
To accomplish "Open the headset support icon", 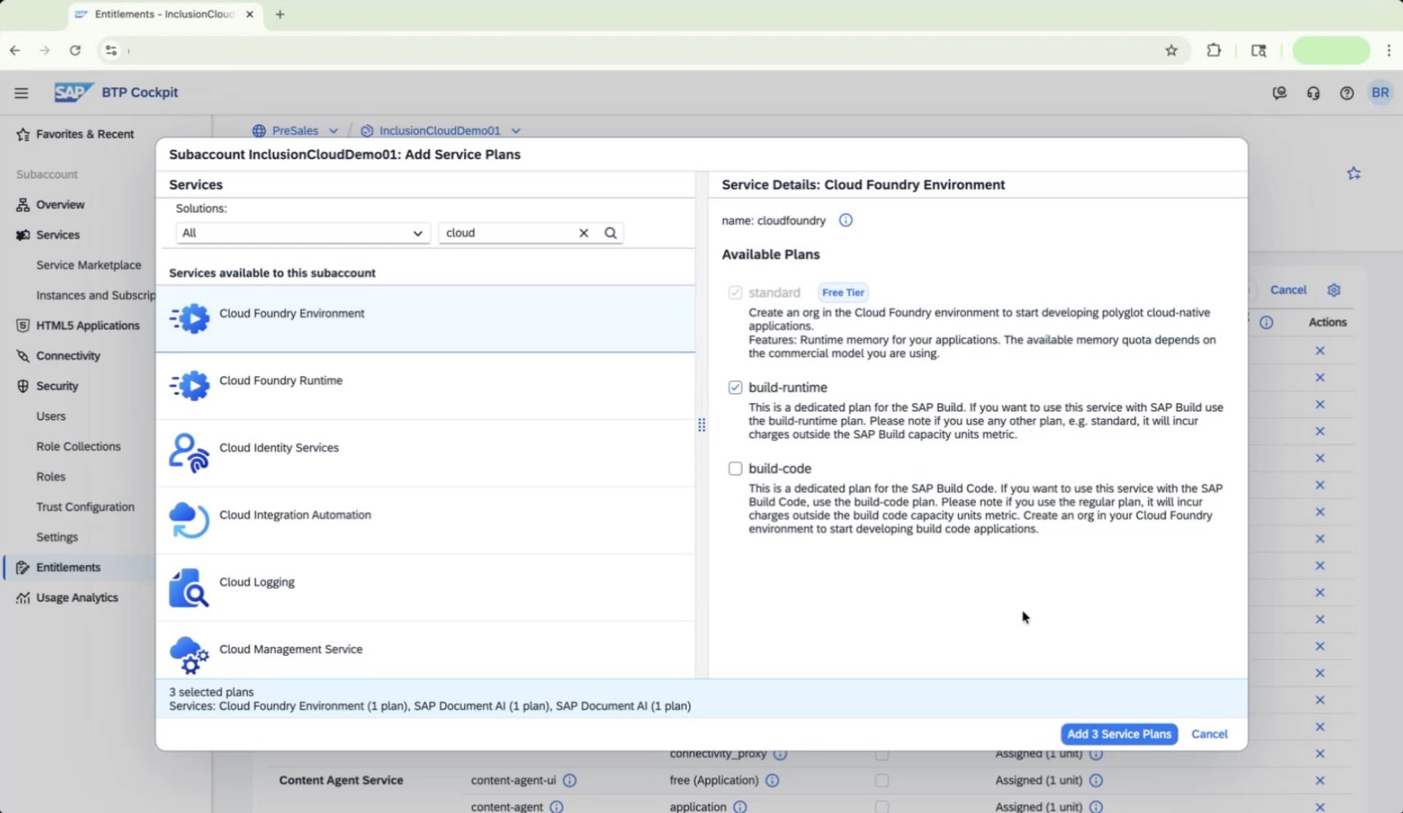I will point(1313,92).
